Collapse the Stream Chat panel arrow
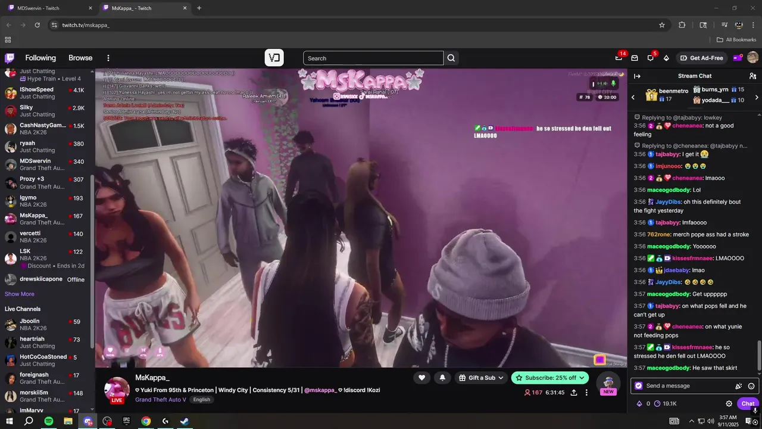Image resolution: width=762 pixels, height=429 pixels. (637, 76)
